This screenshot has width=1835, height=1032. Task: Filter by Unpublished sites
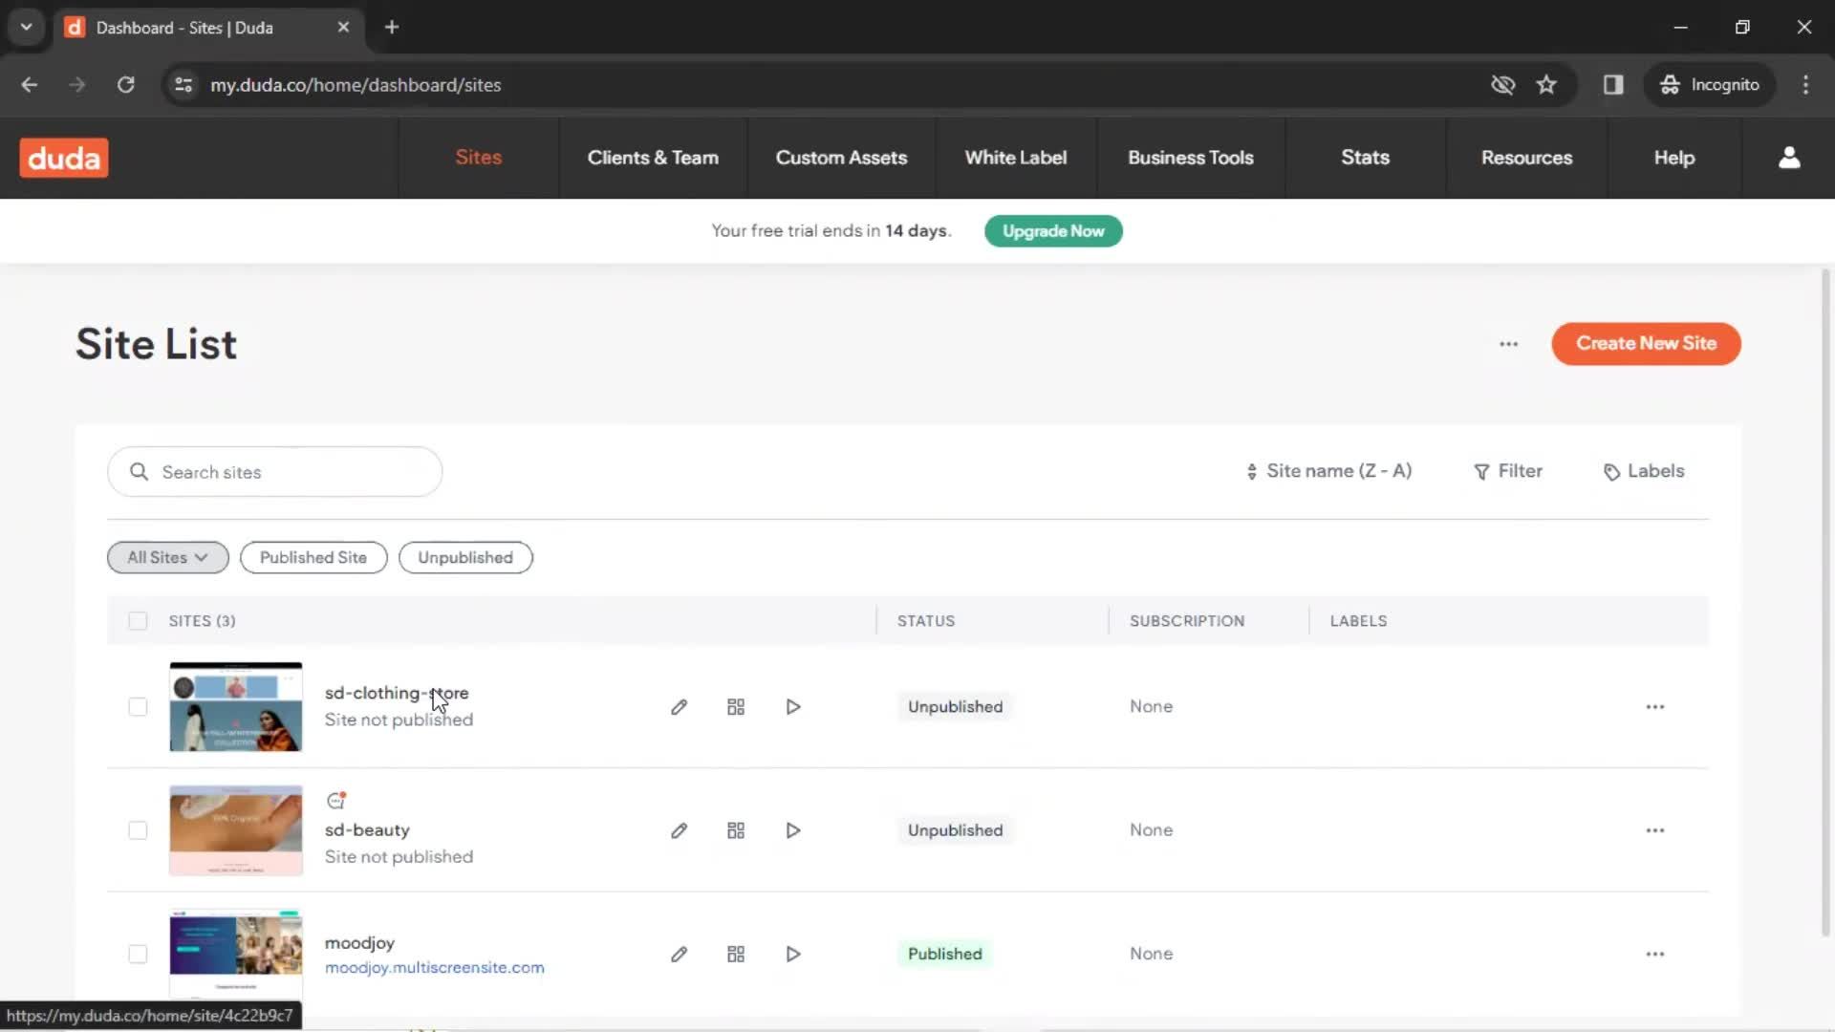click(465, 558)
